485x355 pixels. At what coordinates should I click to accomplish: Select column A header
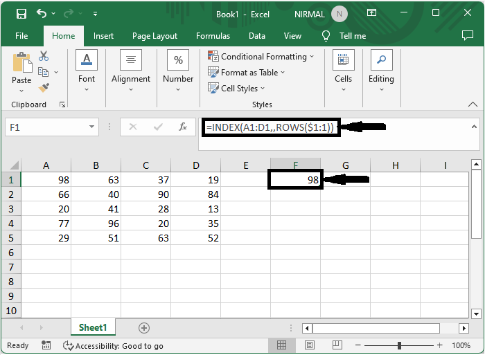click(46, 165)
